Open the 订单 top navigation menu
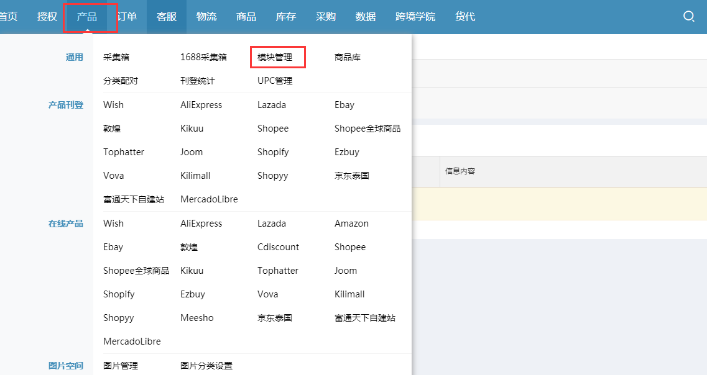707x375 pixels. pos(127,17)
